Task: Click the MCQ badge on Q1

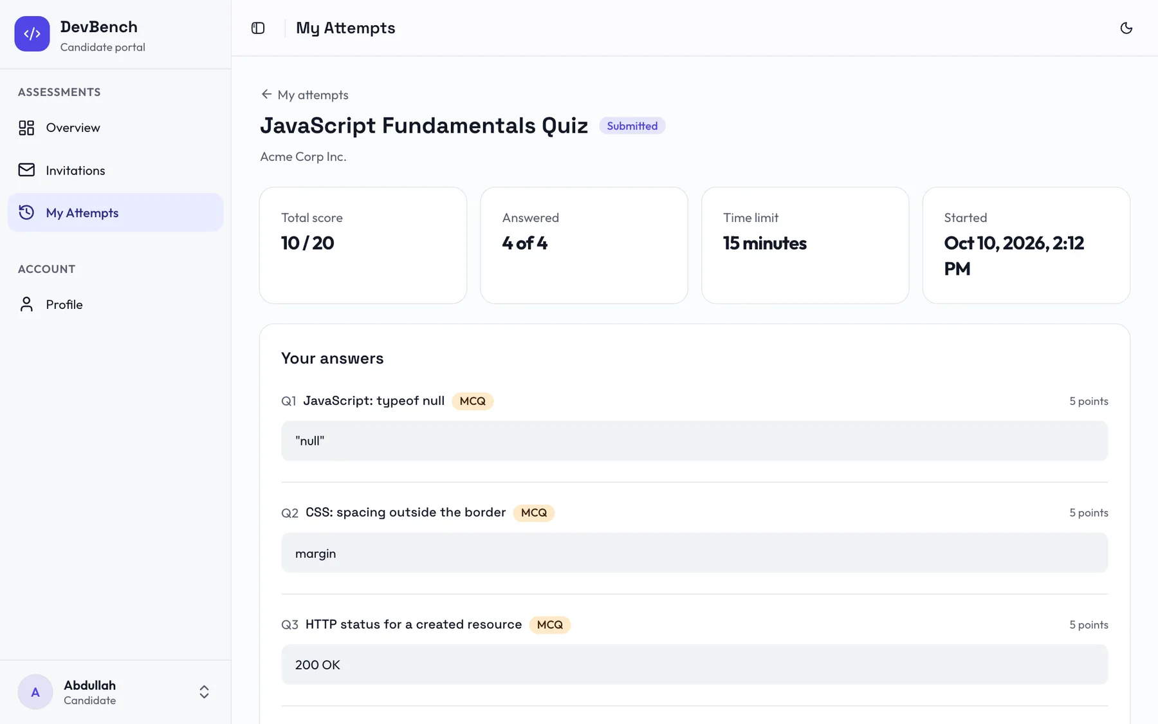Action: 473,401
